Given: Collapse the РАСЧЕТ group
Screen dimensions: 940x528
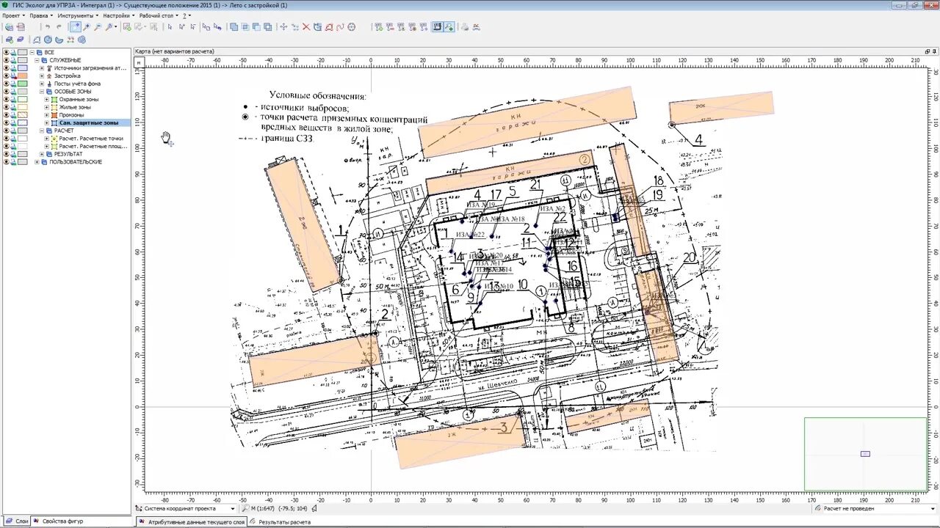Looking at the screenshot, I should tap(42, 131).
